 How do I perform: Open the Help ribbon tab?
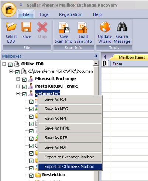point(97,14)
